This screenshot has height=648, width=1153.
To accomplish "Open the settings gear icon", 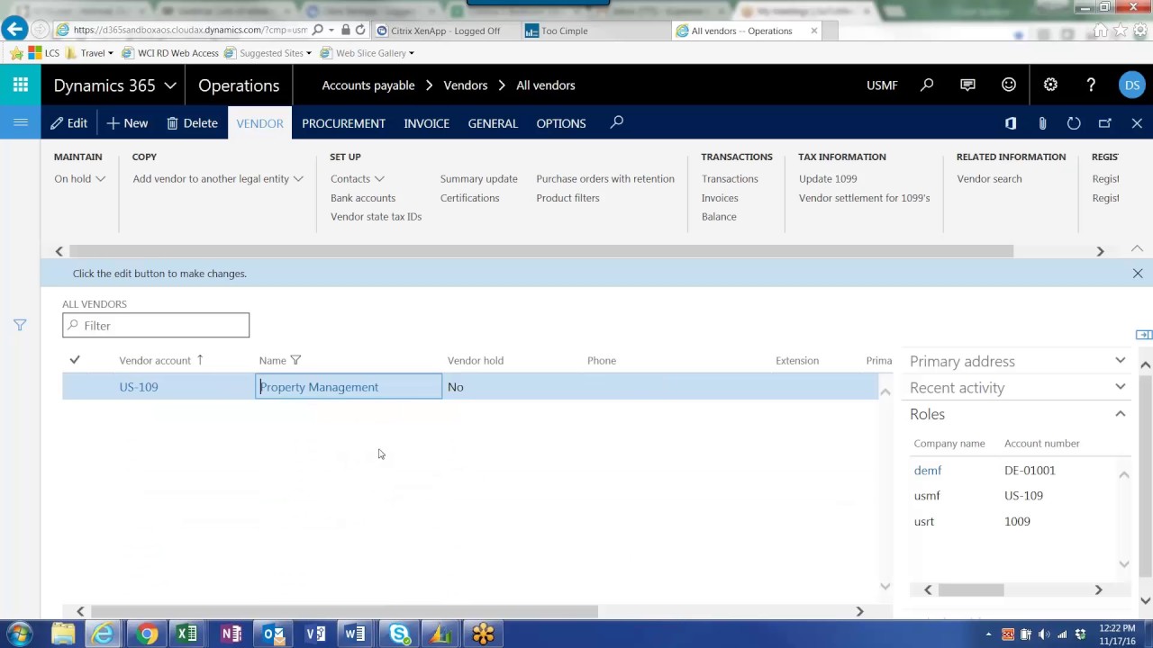I will click(1050, 85).
